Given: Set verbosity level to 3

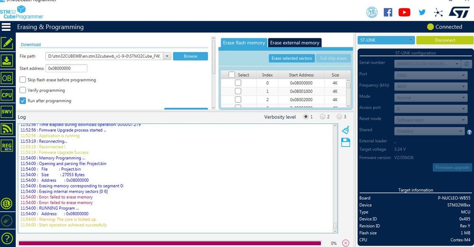Looking at the screenshot, I should click(x=339, y=117).
